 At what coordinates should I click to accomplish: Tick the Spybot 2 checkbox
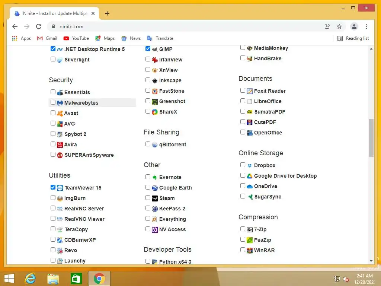tap(53, 134)
